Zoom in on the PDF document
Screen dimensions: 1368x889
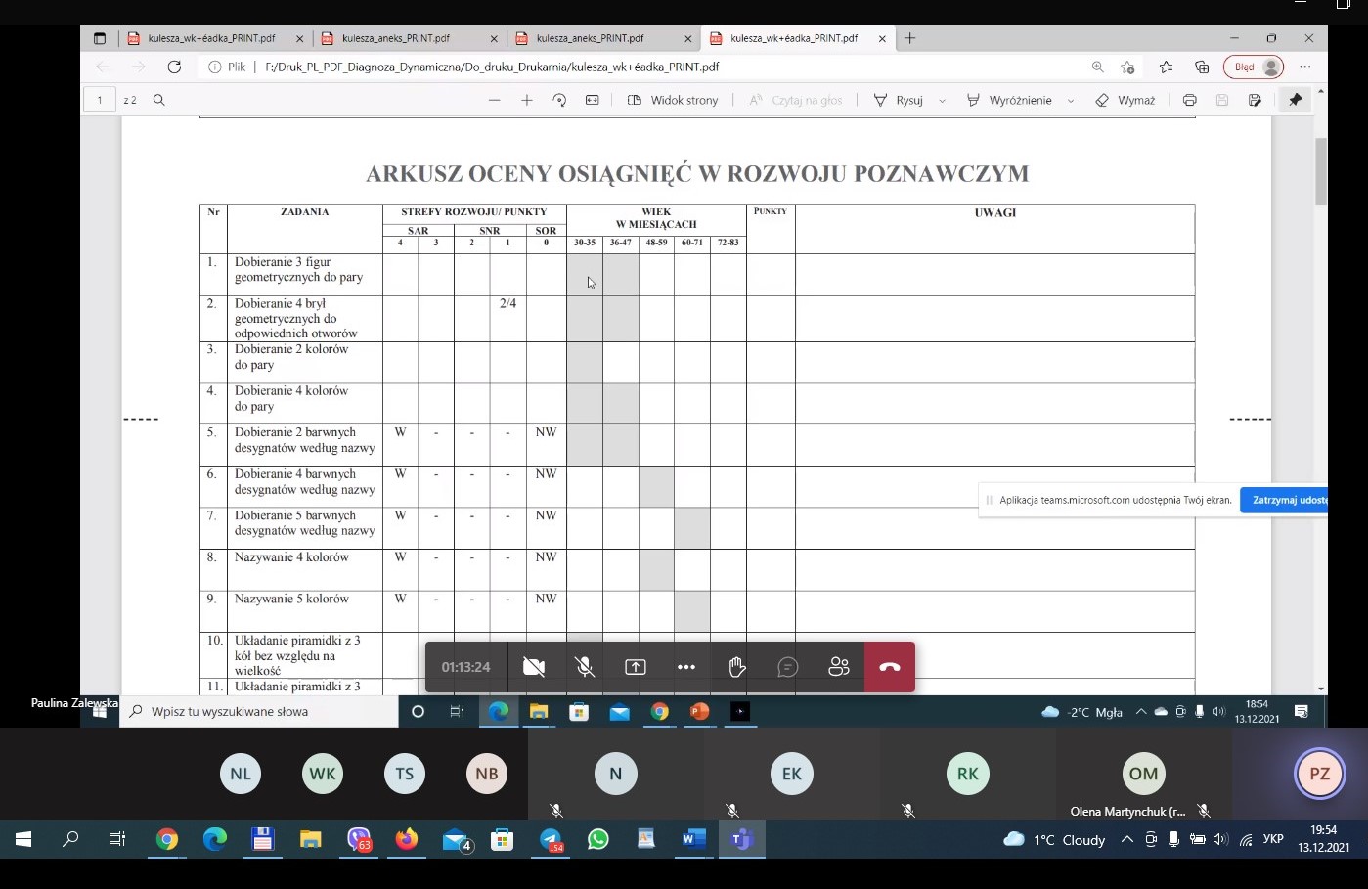coord(526,99)
